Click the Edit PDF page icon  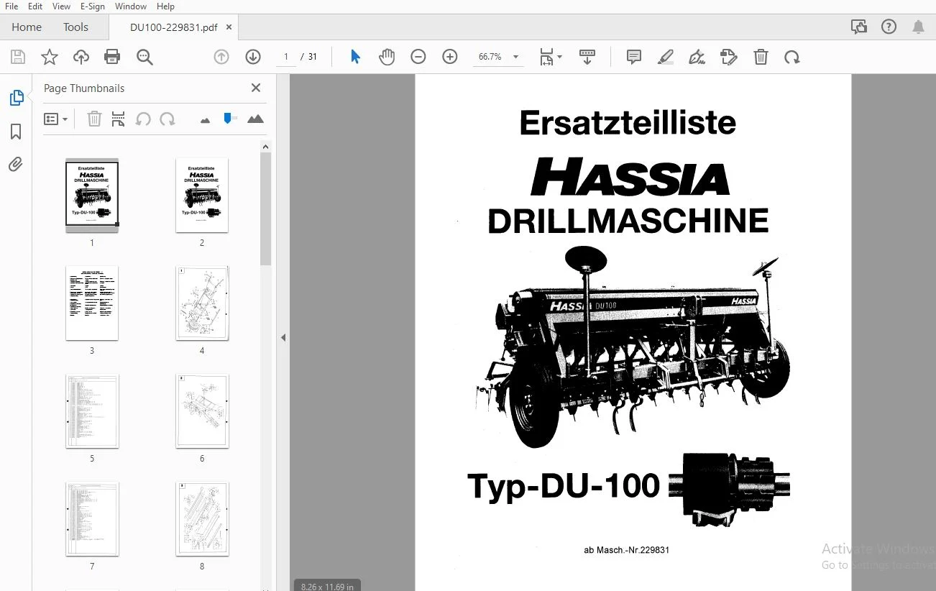(x=729, y=57)
